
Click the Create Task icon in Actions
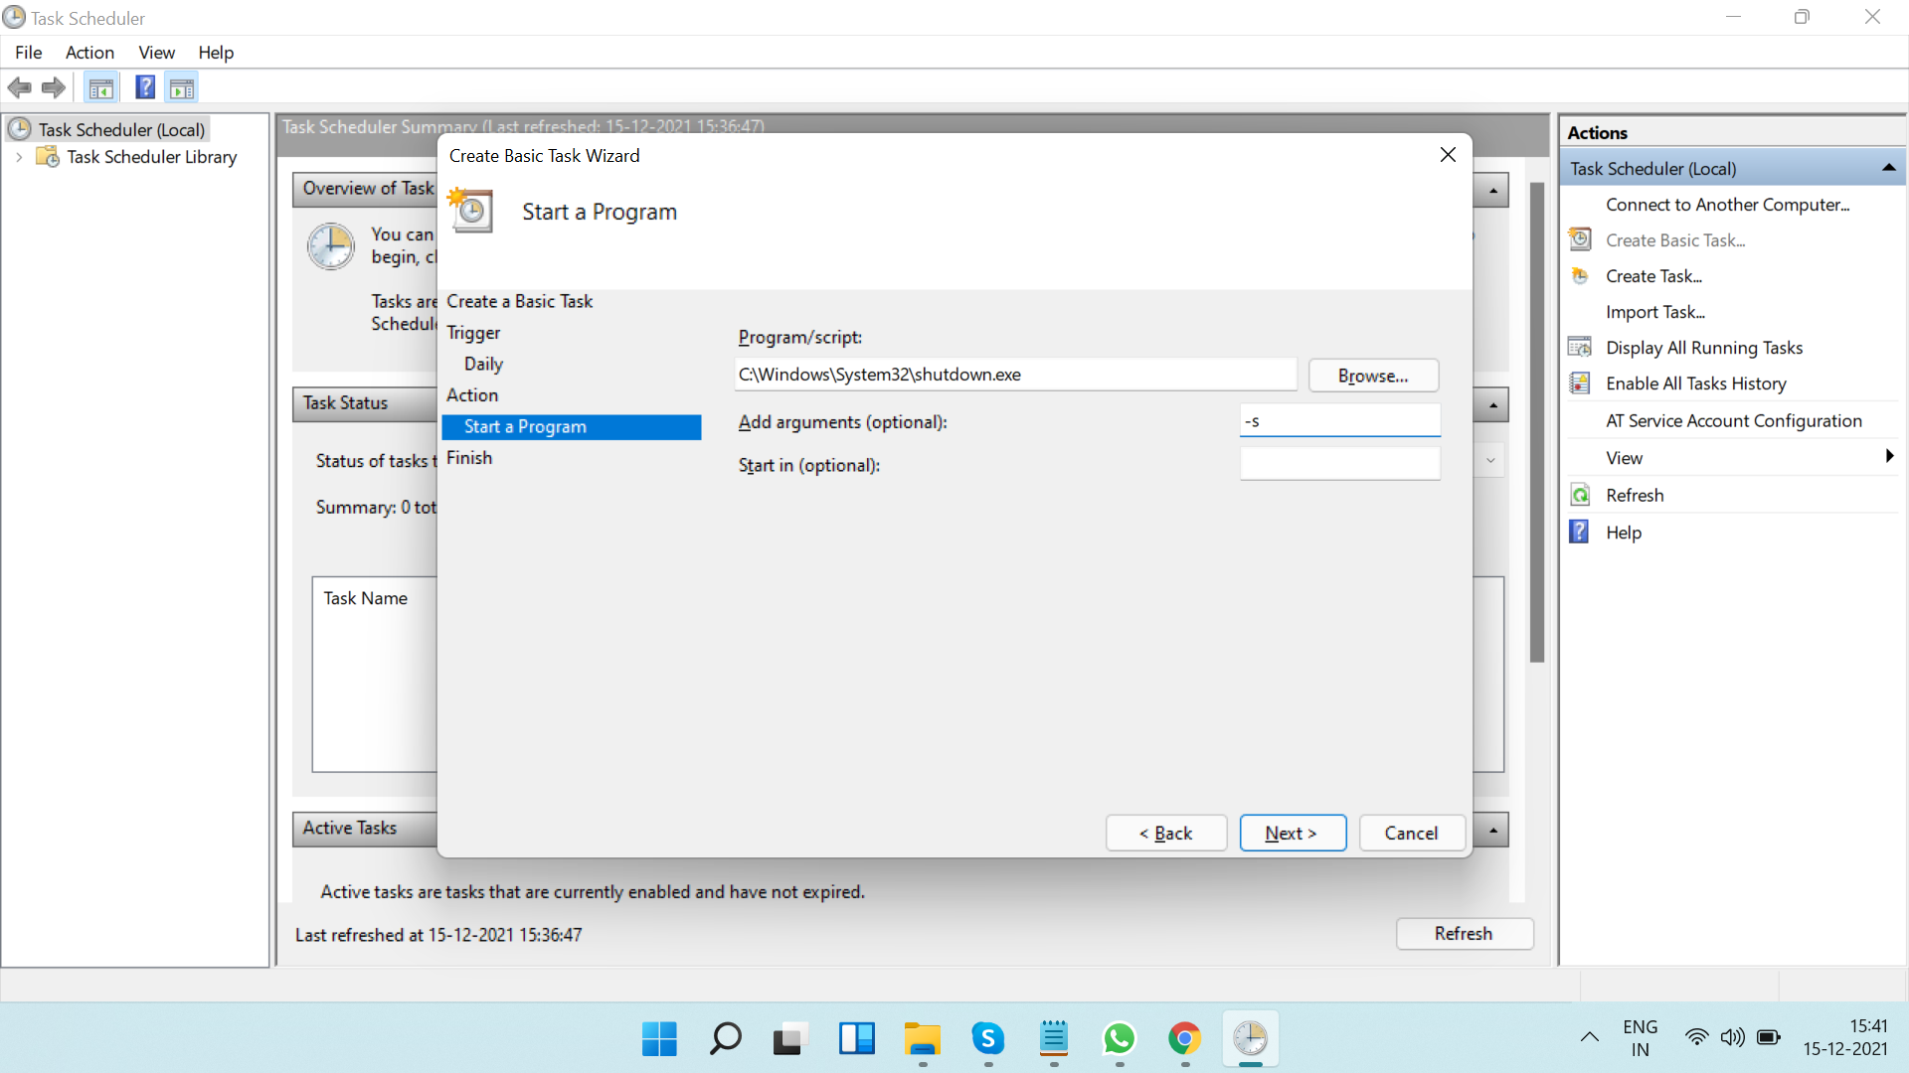[1580, 276]
